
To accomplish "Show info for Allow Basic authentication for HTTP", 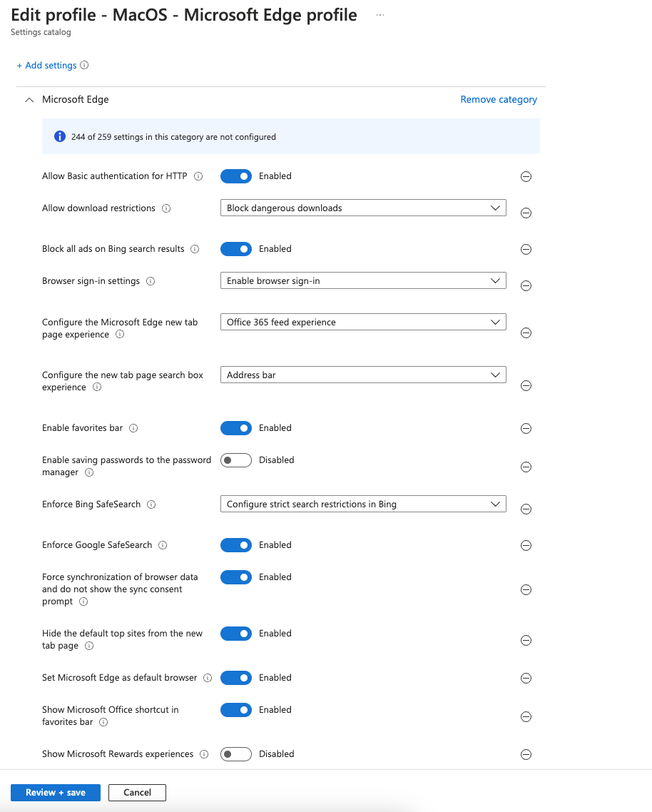I will point(198,176).
